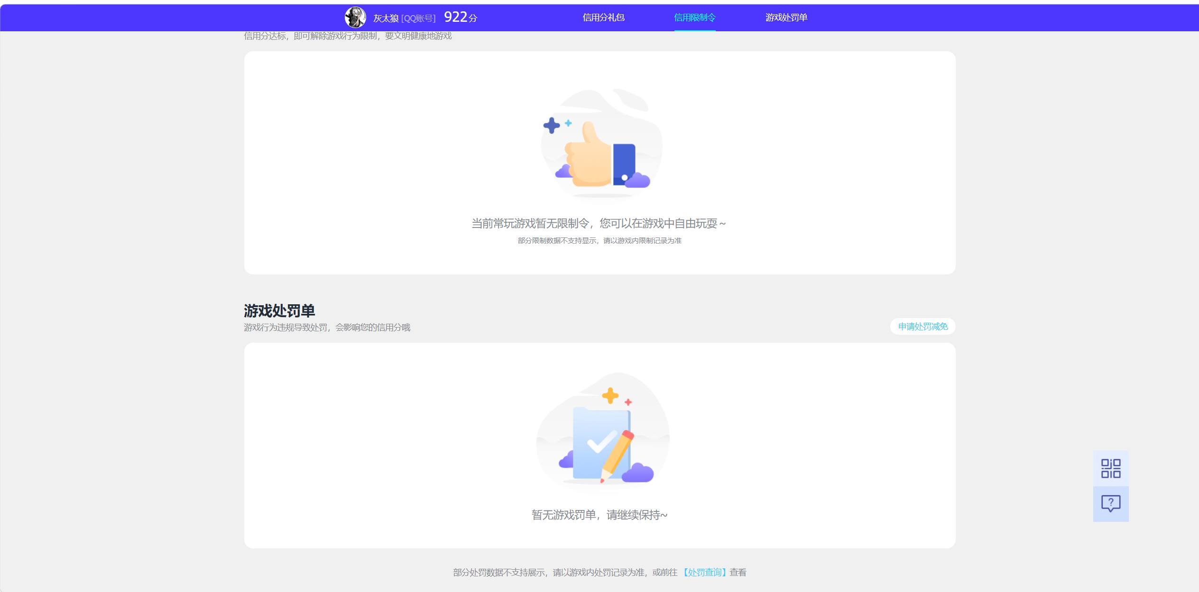Switch to 信用分礼包 tab
The height and width of the screenshot is (592, 1199).
click(x=603, y=18)
